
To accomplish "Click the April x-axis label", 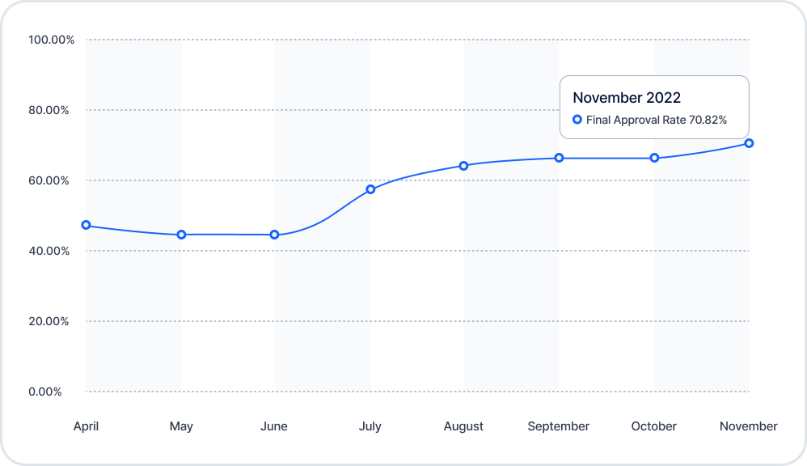I will pyautogui.click(x=86, y=426).
